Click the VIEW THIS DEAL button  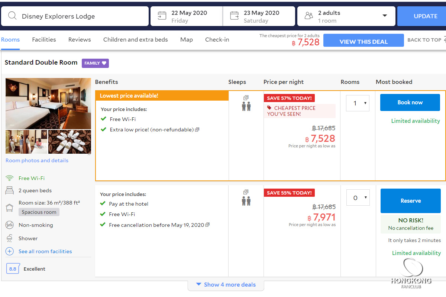[363, 40]
